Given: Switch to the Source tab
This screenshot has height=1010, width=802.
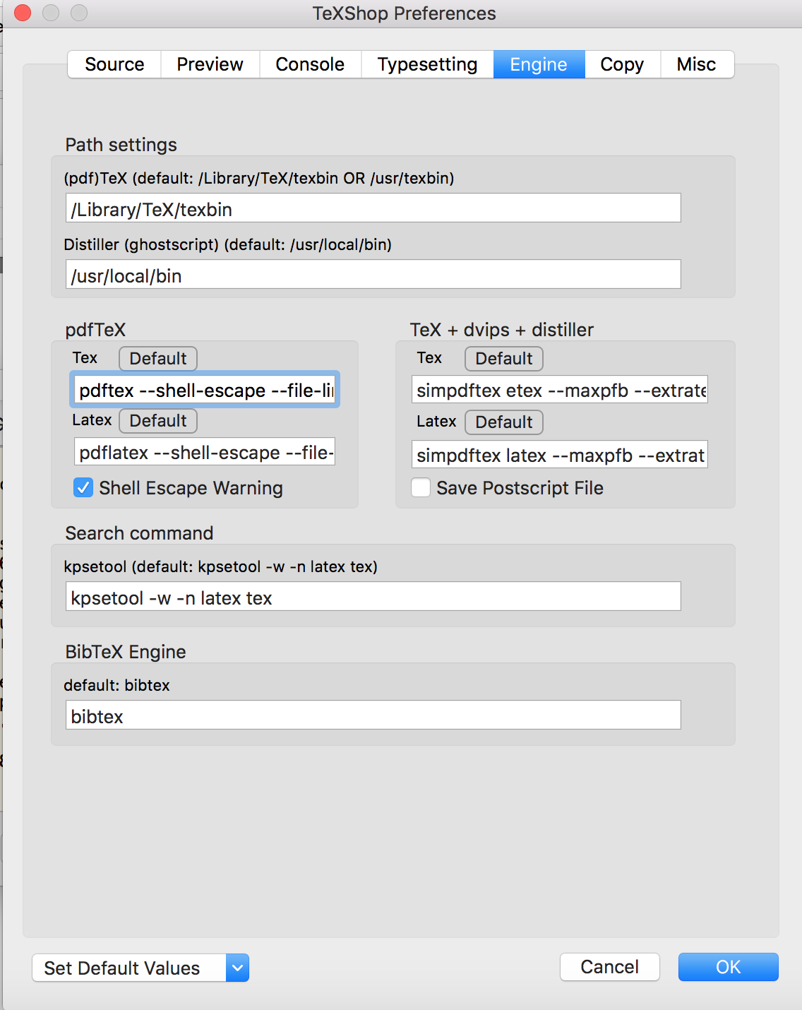Looking at the screenshot, I should tap(114, 64).
